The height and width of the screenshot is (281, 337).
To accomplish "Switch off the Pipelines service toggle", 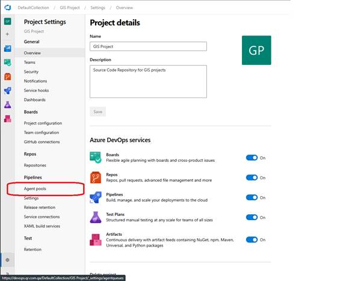I will (x=252, y=197).
